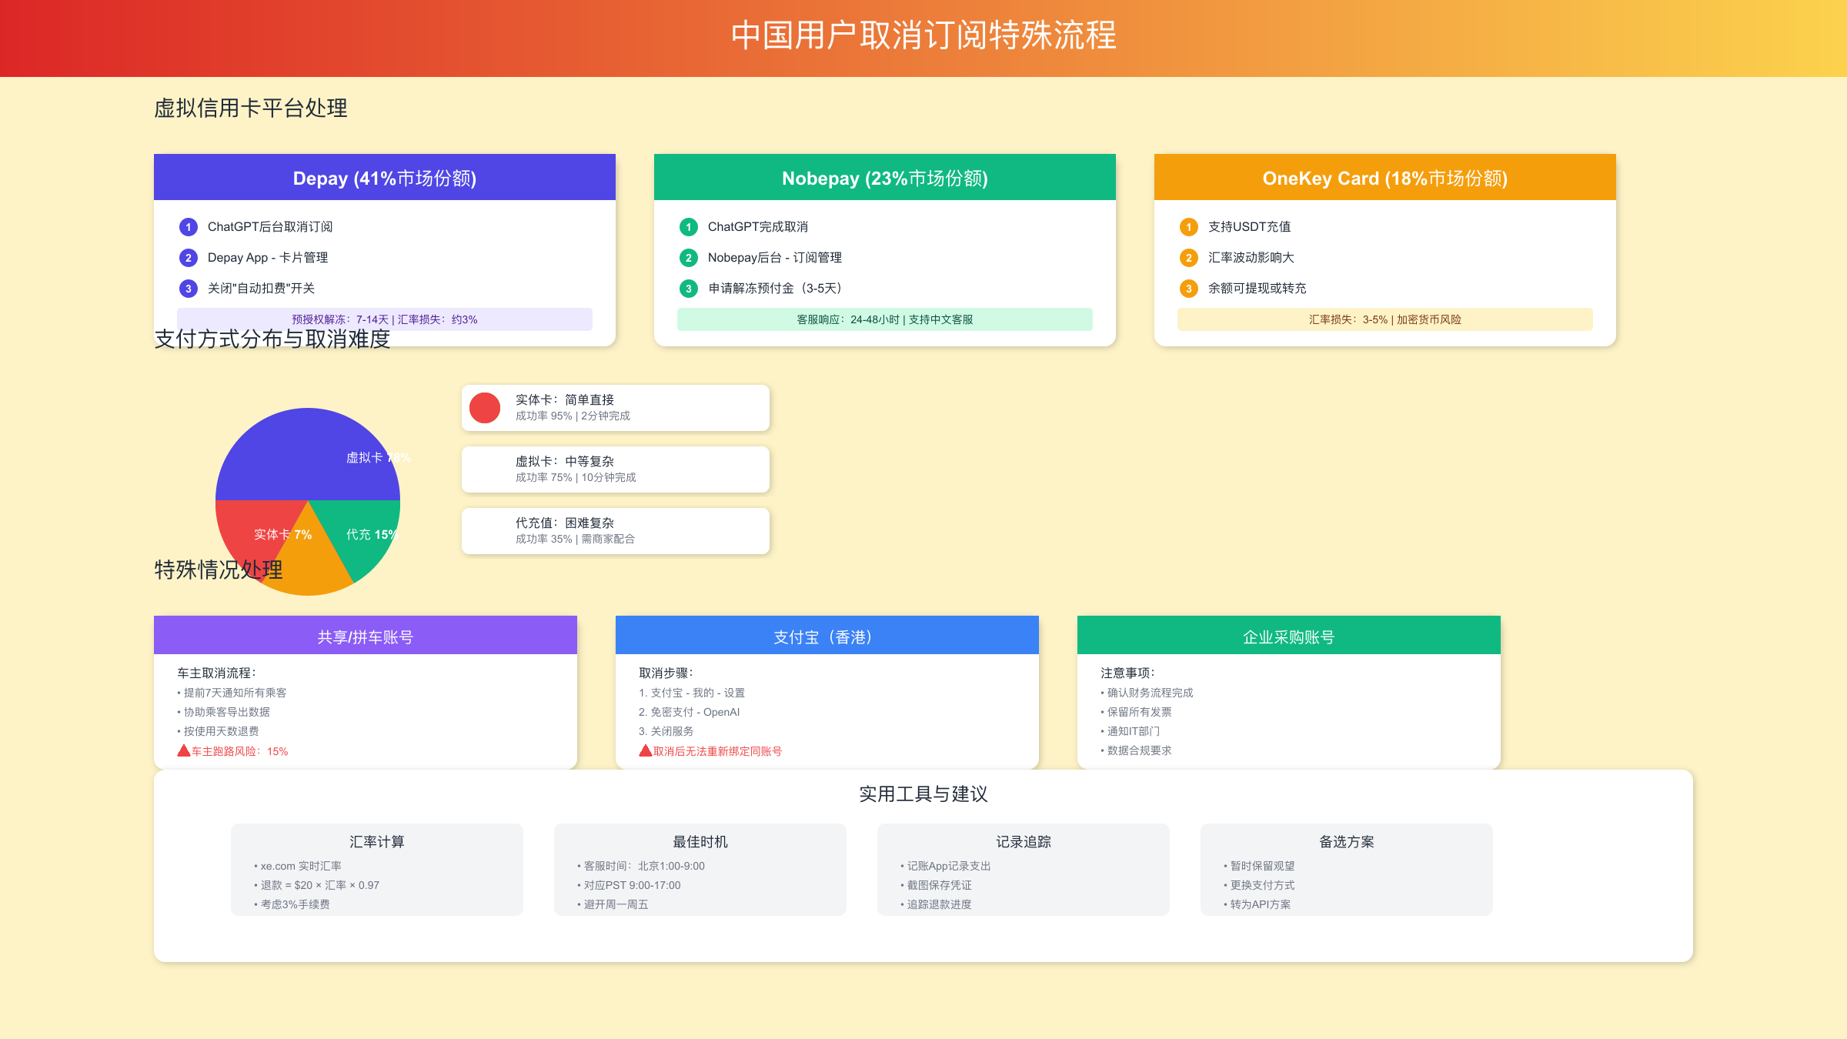Screen dimensions: 1847x1039
Task: Click green step 2 badge beside Nobepay后台
Action: 688,258
